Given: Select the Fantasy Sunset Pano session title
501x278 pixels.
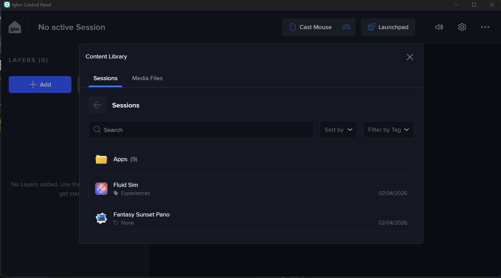Looking at the screenshot, I should (141, 214).
